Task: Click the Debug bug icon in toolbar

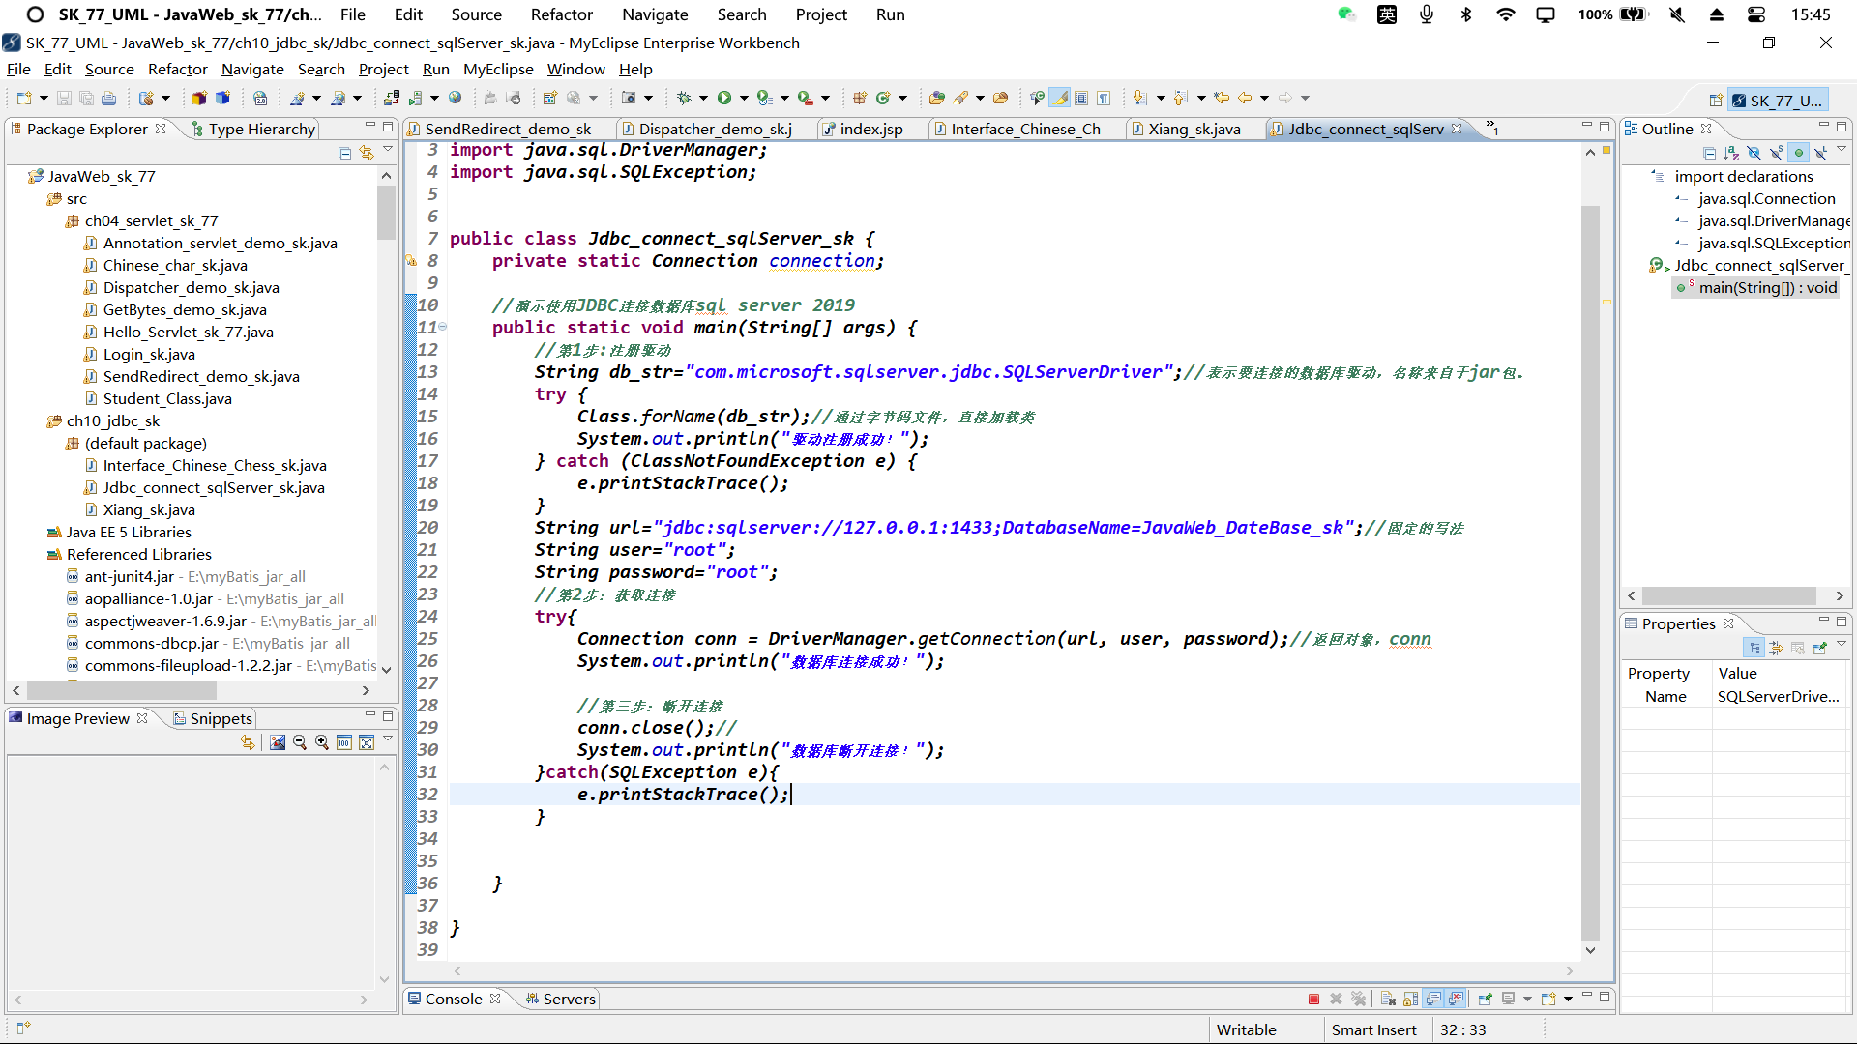Action: 684,98
